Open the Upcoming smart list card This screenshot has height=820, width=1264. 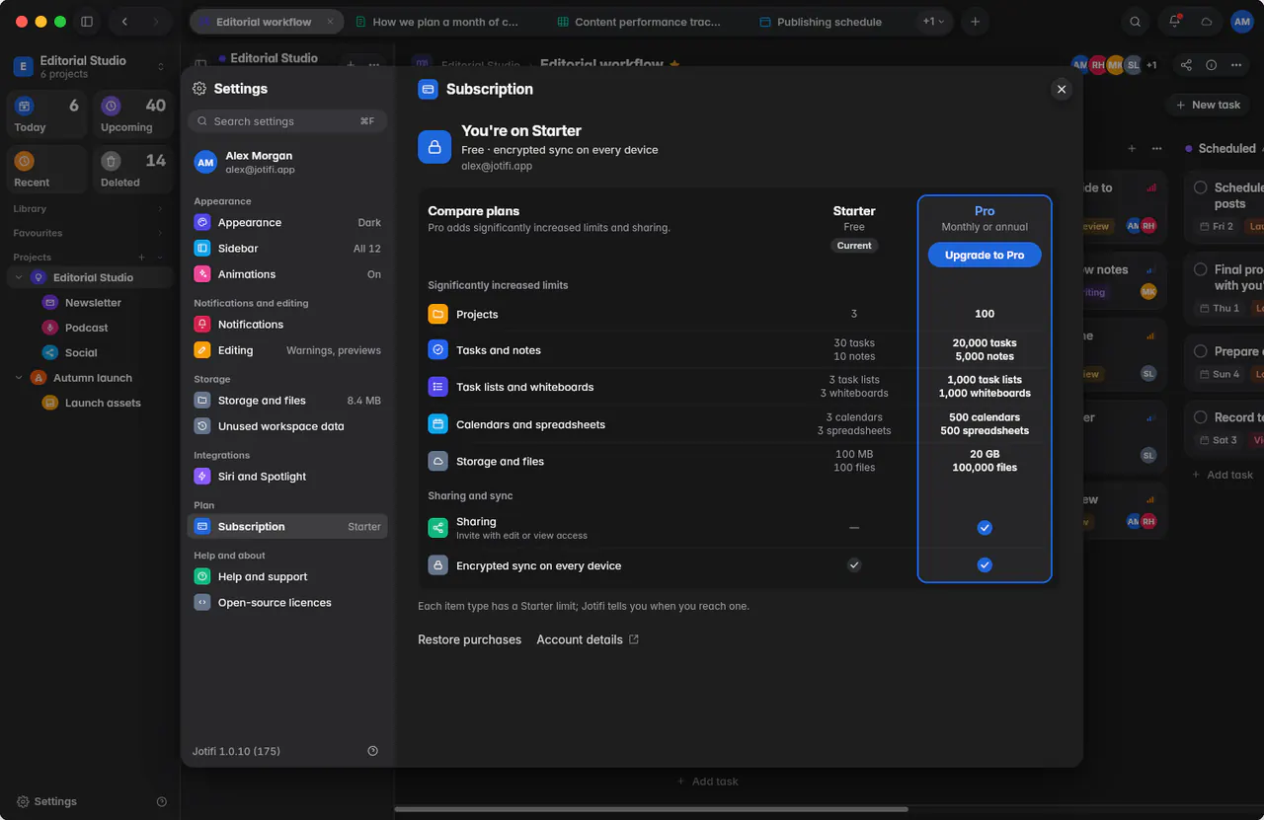coord(133,115)
